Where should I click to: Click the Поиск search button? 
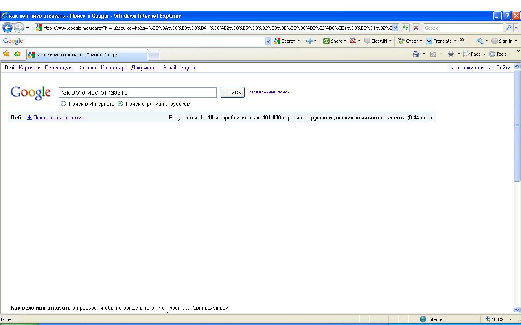pos(232,92)
